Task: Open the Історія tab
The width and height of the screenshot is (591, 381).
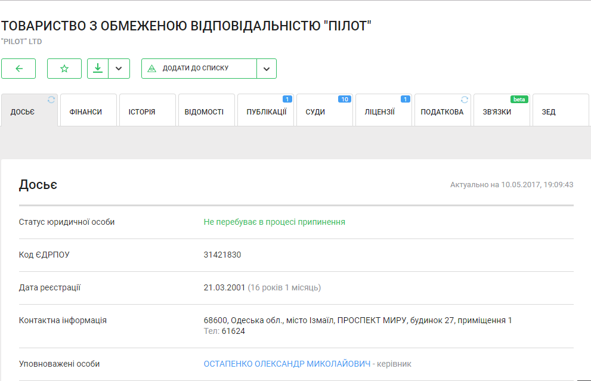Action: click(142, 111)
